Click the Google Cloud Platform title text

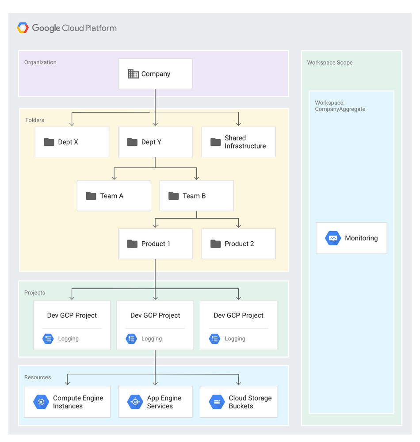(x=74, y=28)
